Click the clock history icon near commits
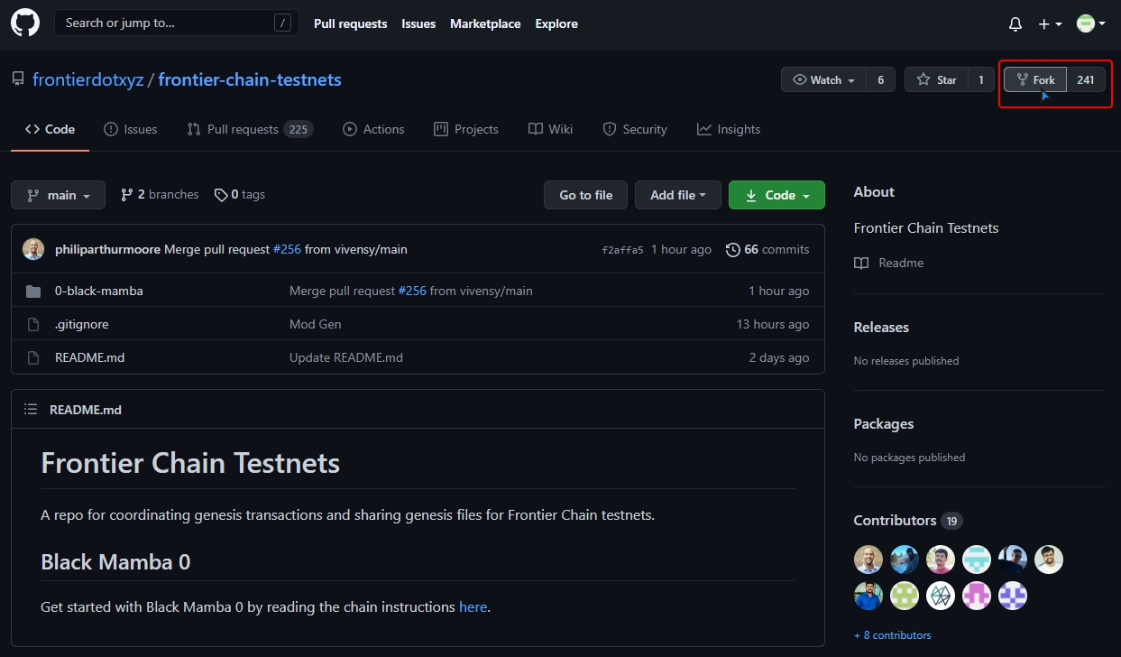This screenshot has height=657, width=1121. pyautogui.click(x=733, y=249)
